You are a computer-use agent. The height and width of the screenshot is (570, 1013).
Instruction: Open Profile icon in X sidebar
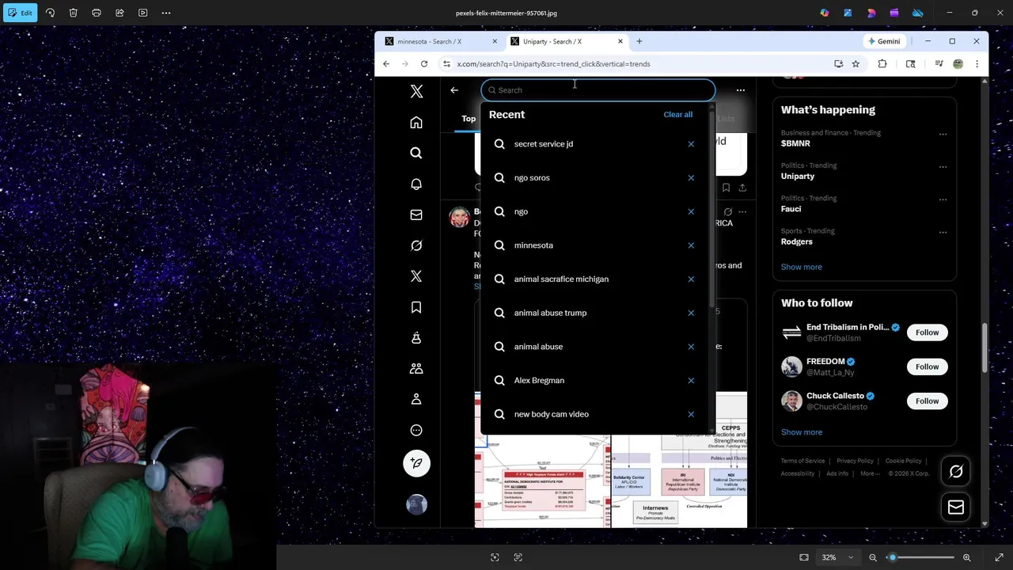click(416, 400)
